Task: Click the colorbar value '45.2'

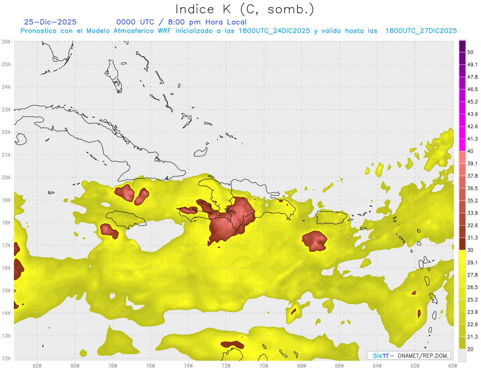Action: tap(473, 102)
